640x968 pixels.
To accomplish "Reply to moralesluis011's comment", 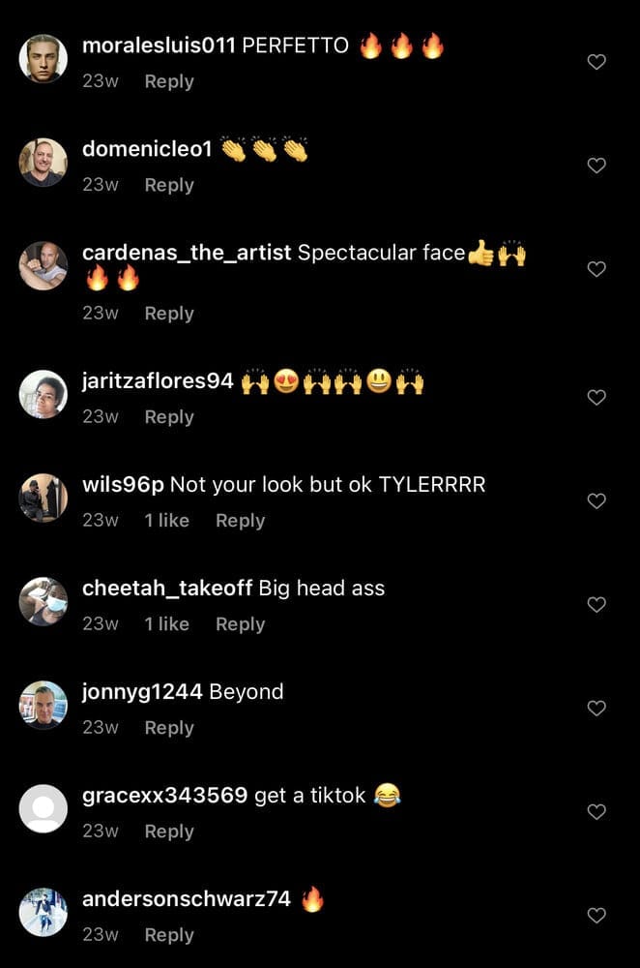I will pos(169,81).
